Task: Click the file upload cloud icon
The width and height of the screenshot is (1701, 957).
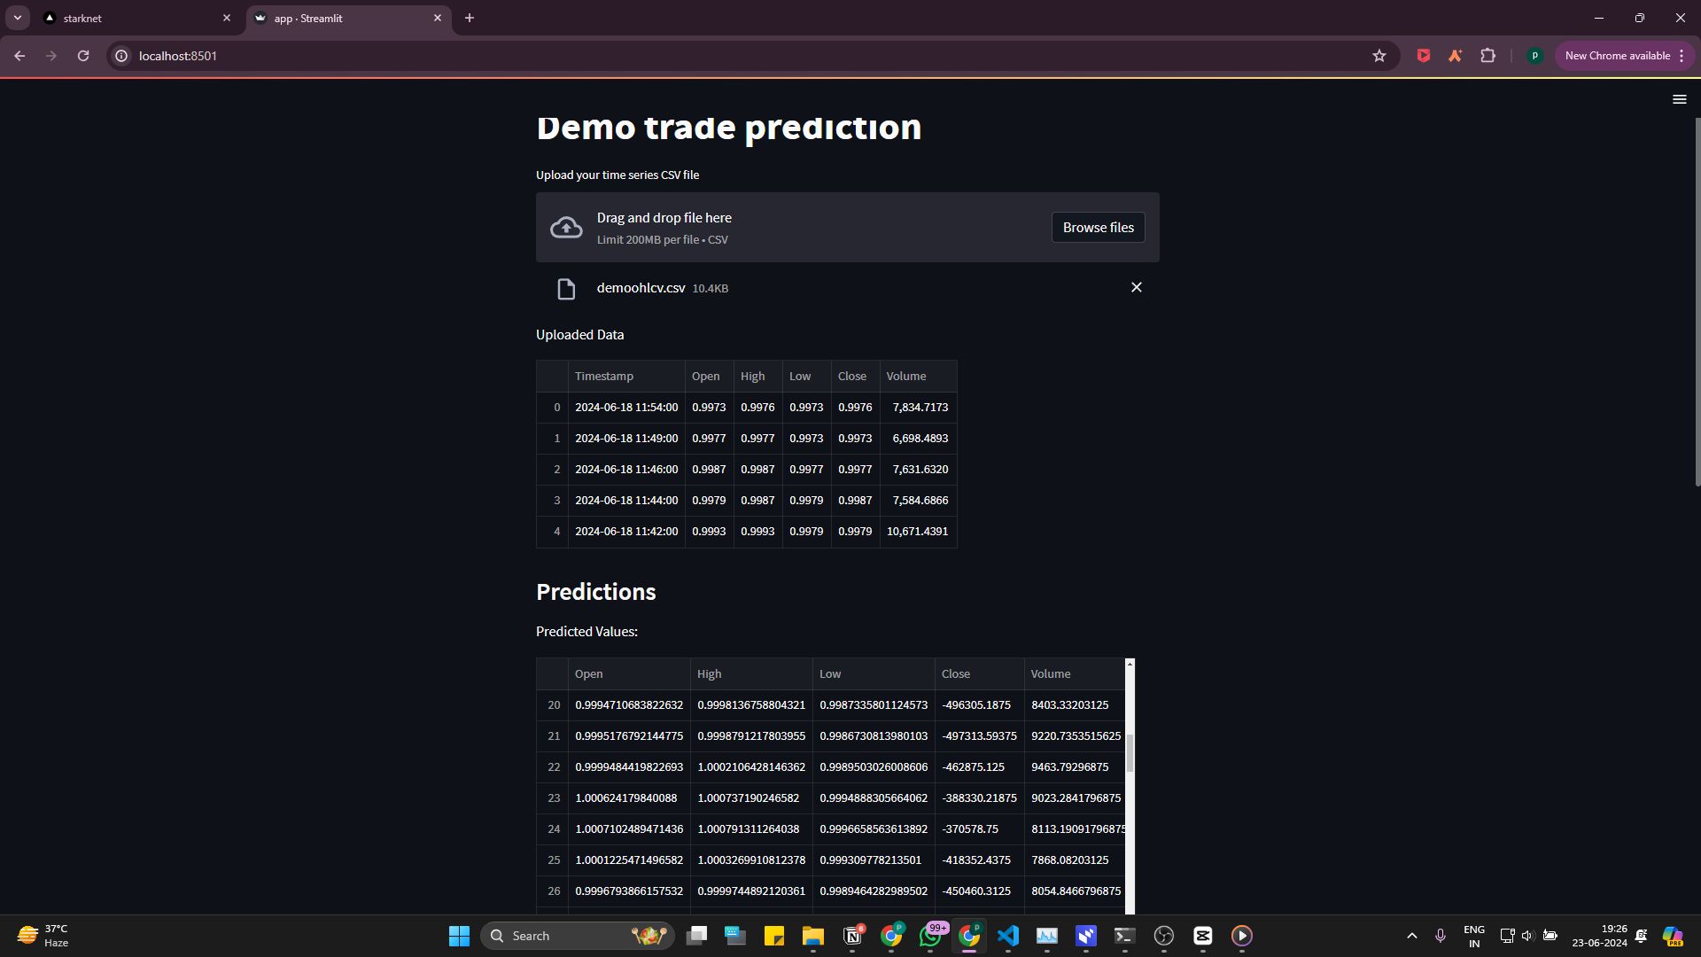Action: 567,227
